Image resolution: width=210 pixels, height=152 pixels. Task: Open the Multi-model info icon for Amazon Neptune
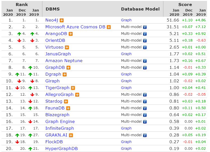pos(145,61)
